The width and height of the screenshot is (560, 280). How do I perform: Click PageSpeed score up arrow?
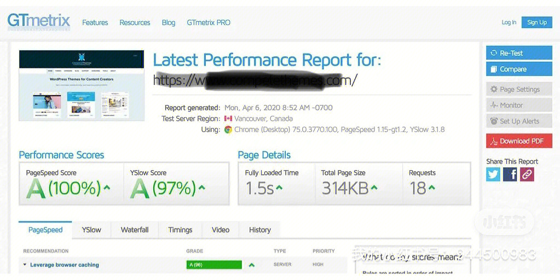(107, 188)
